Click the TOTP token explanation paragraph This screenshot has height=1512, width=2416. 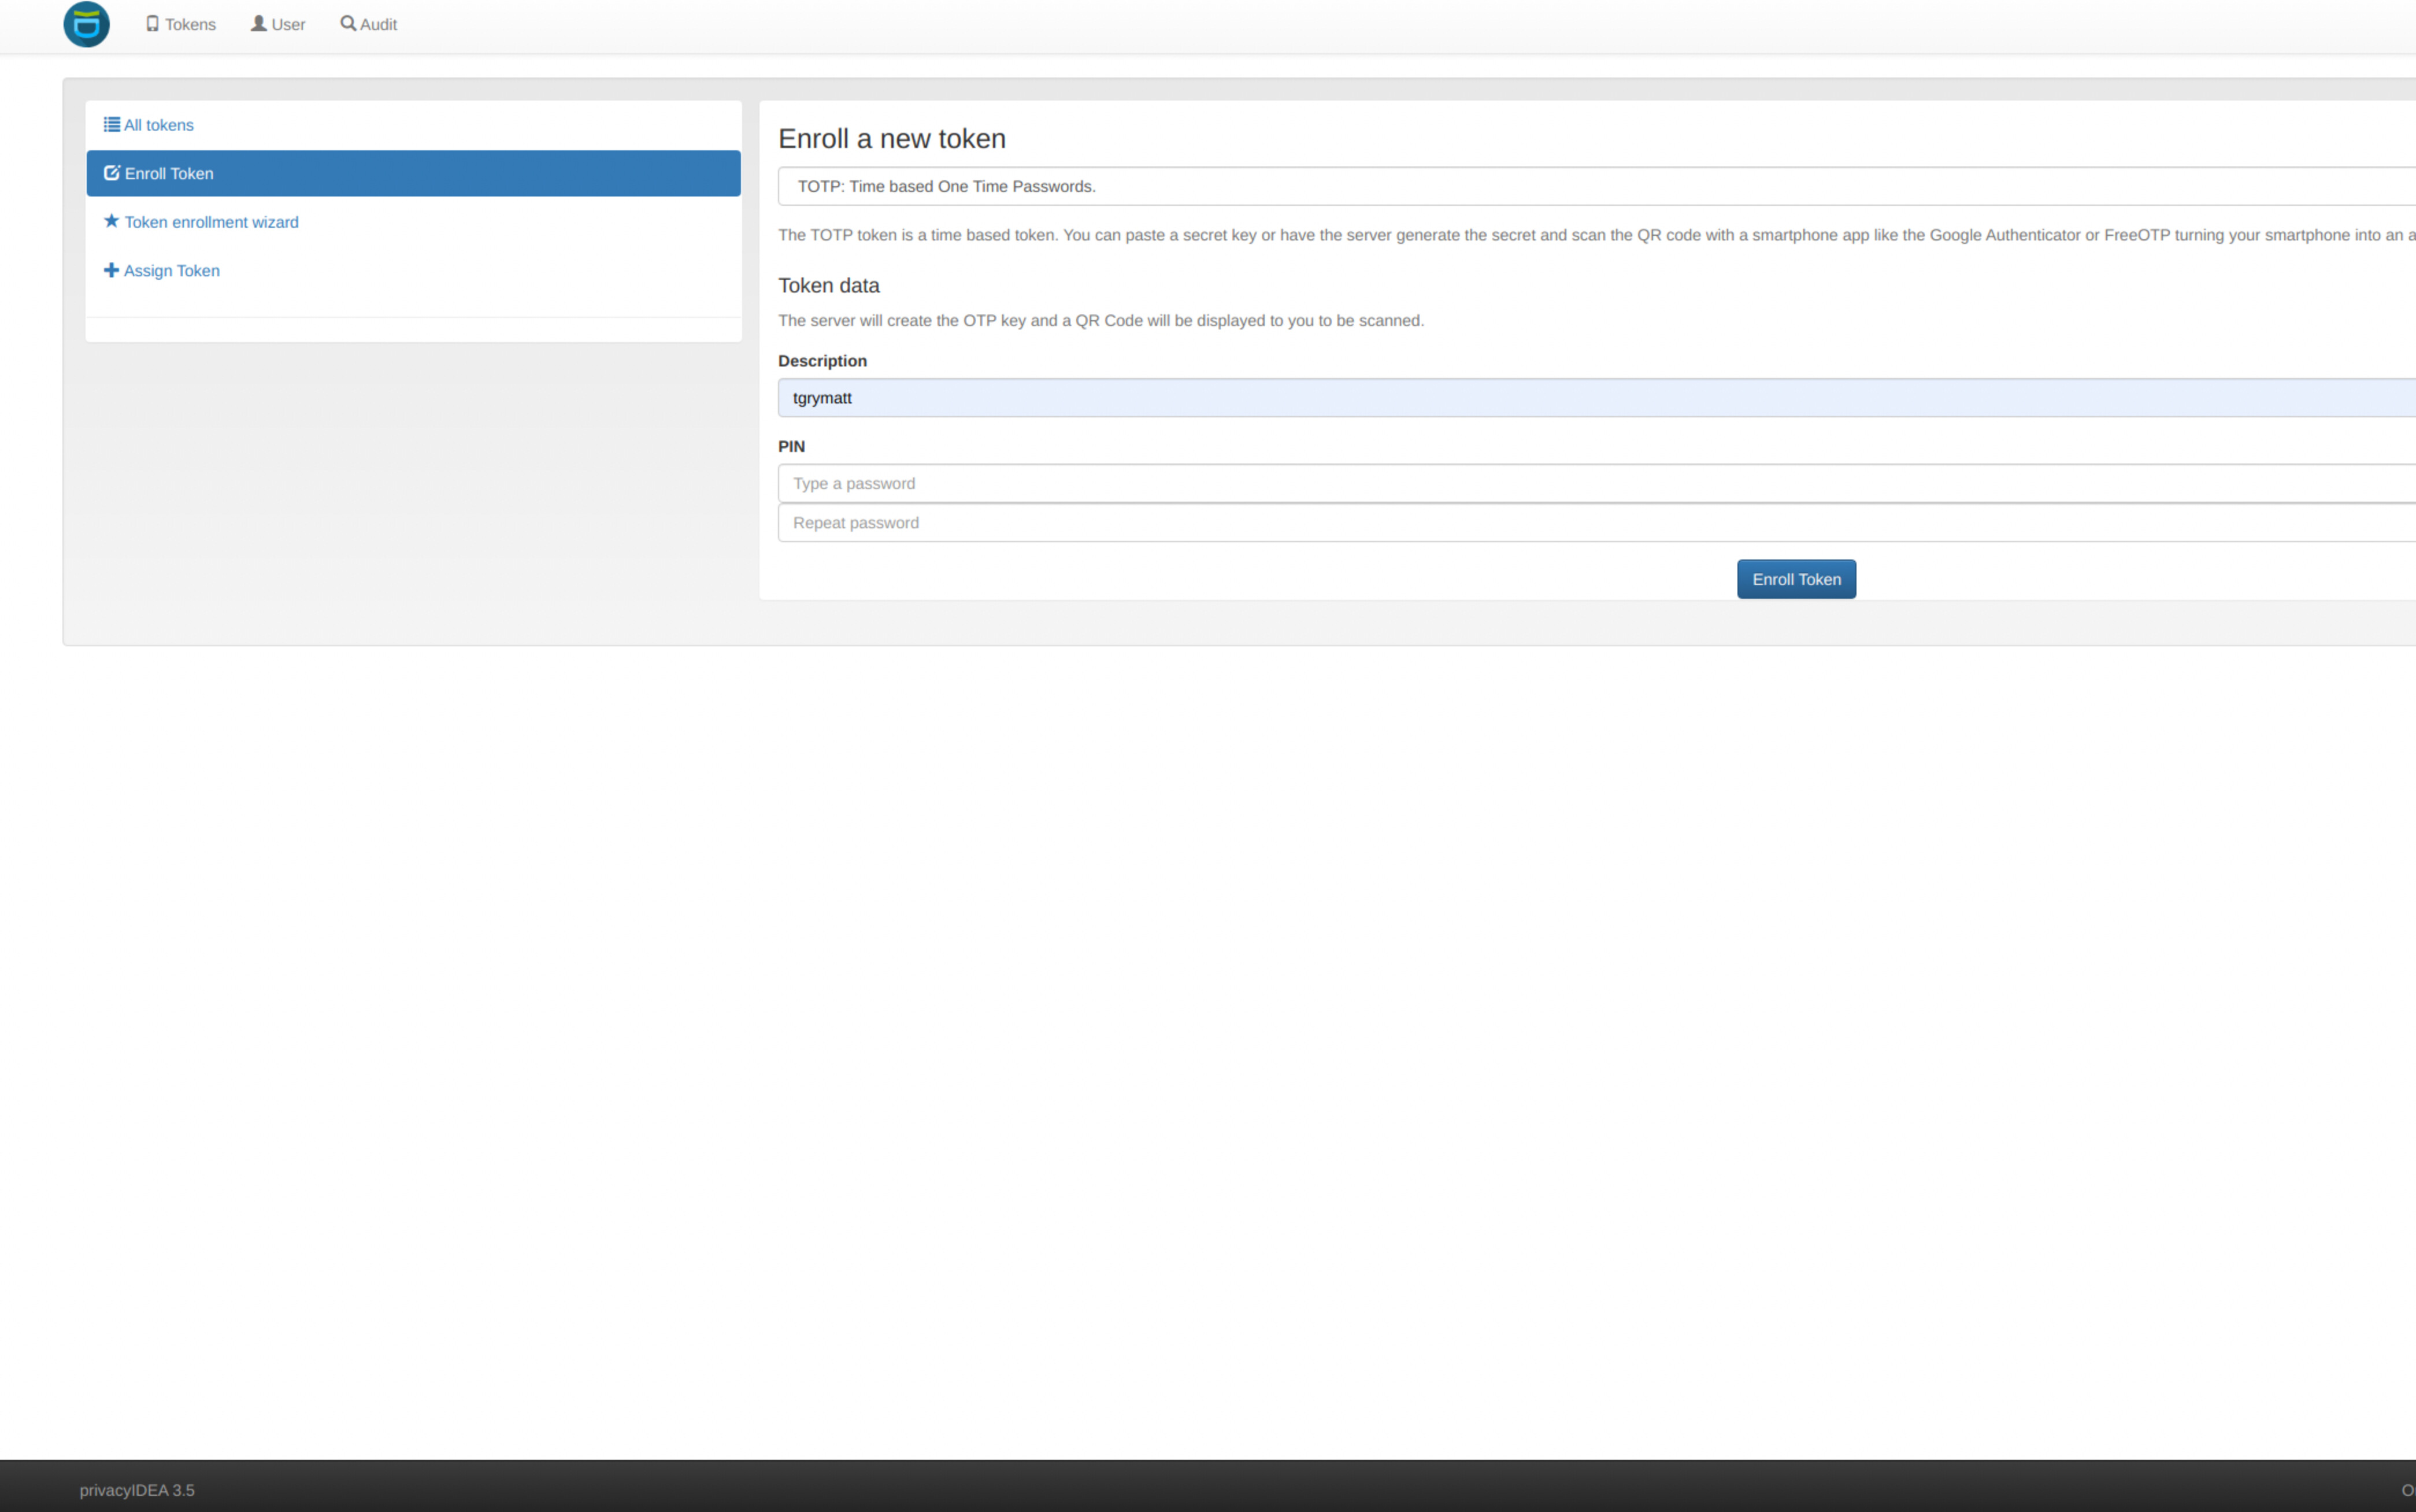[1597, 235]
